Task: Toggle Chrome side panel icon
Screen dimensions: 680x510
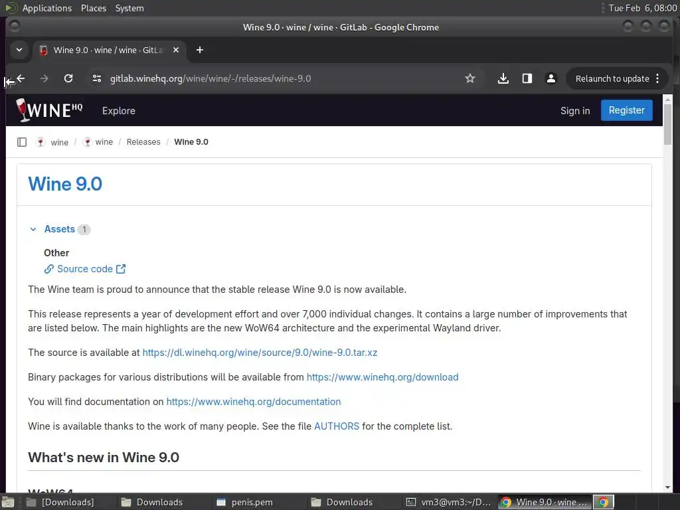Action: tap(527, 78)
